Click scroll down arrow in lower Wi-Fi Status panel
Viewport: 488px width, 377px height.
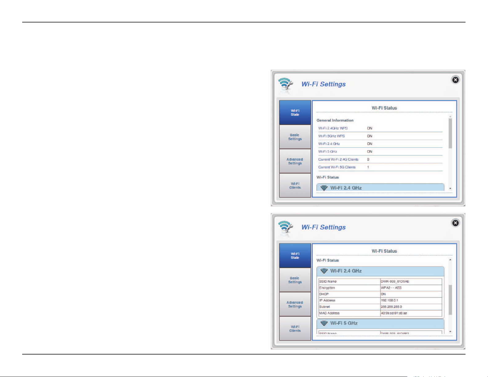[x=450, y=331]
